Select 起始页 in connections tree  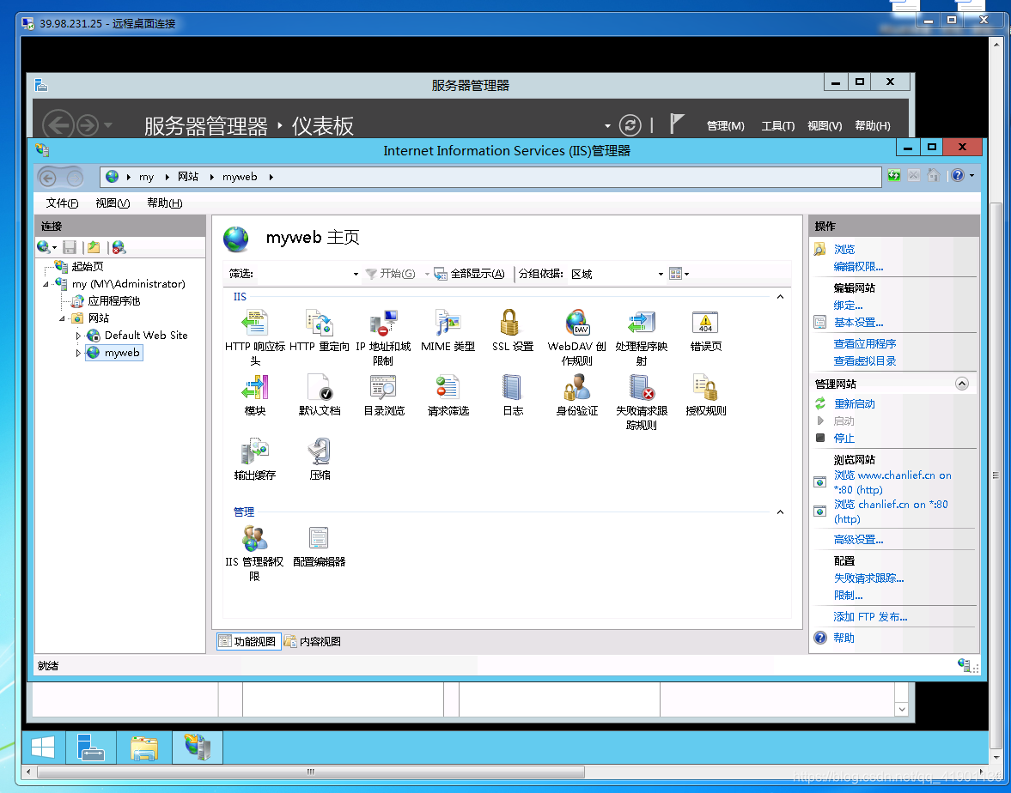(87, 267)
